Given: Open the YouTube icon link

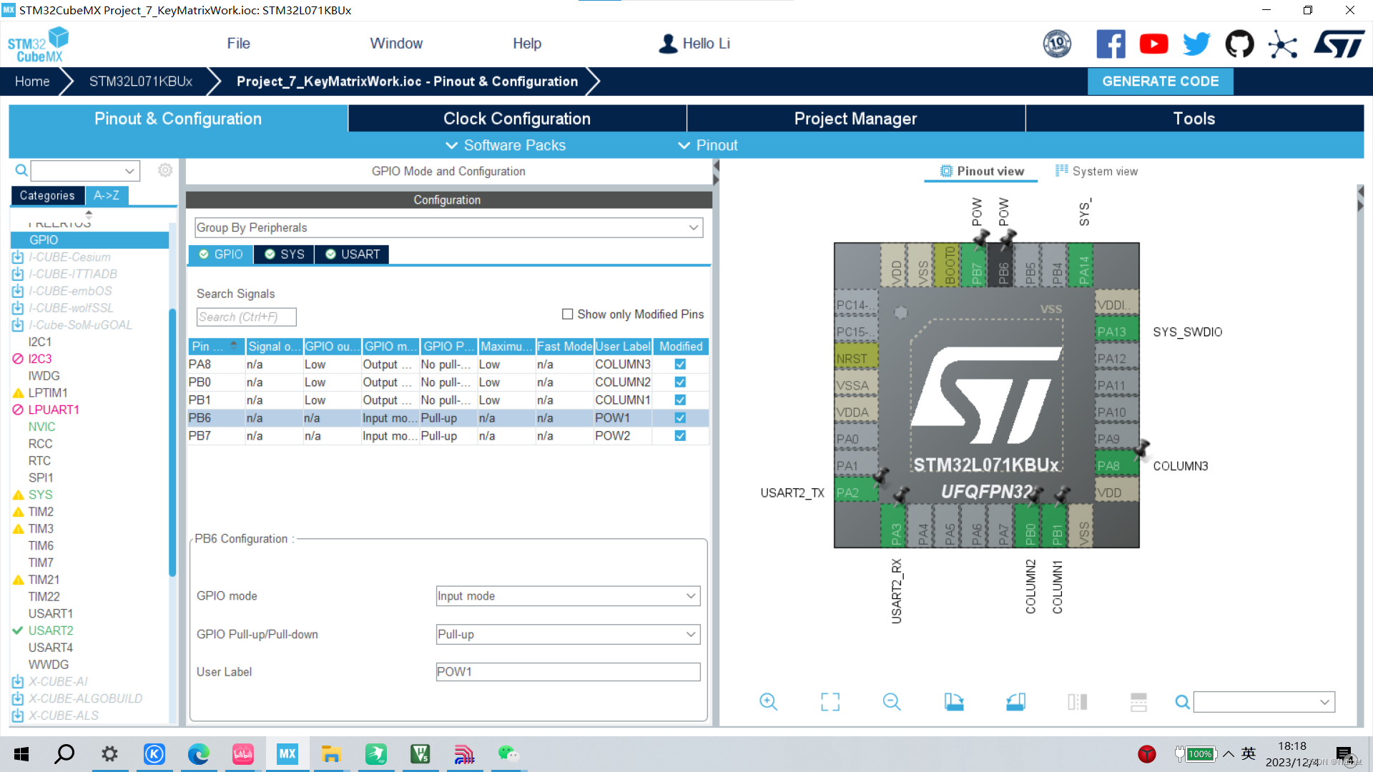Looking at the screenshot, I should (x=1153, y=44).
